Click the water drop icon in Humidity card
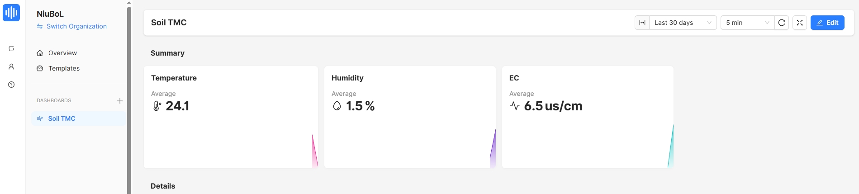The height and width of the screenshot is (194, 859). [337, 106]
